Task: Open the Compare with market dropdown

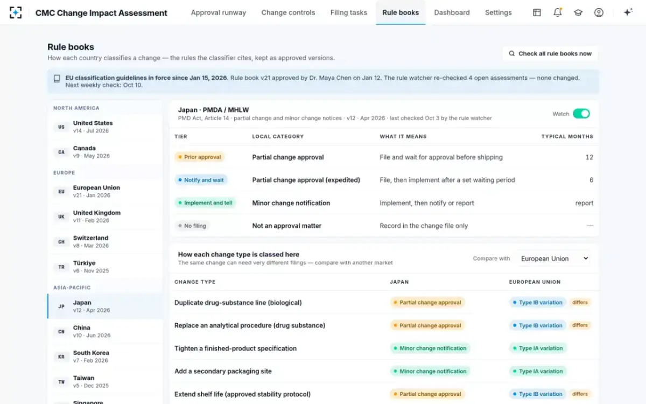Action: coord(554,259)
